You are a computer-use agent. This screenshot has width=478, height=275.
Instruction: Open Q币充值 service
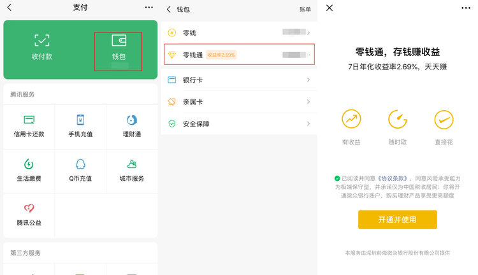(x=80, y=171)
